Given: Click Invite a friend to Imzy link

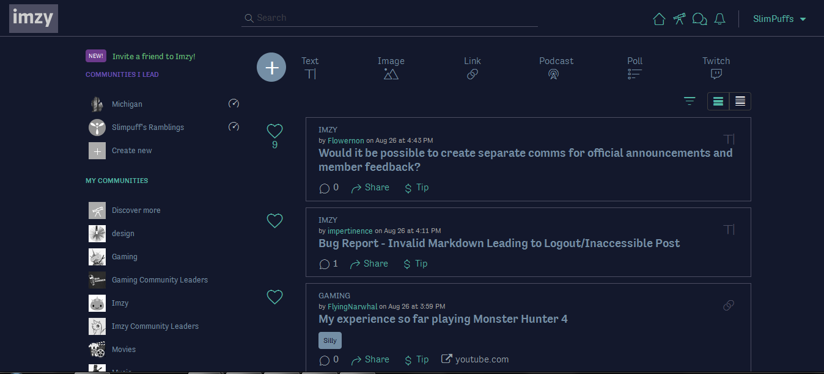Looking at the screenshot, I should pos(154,56).
